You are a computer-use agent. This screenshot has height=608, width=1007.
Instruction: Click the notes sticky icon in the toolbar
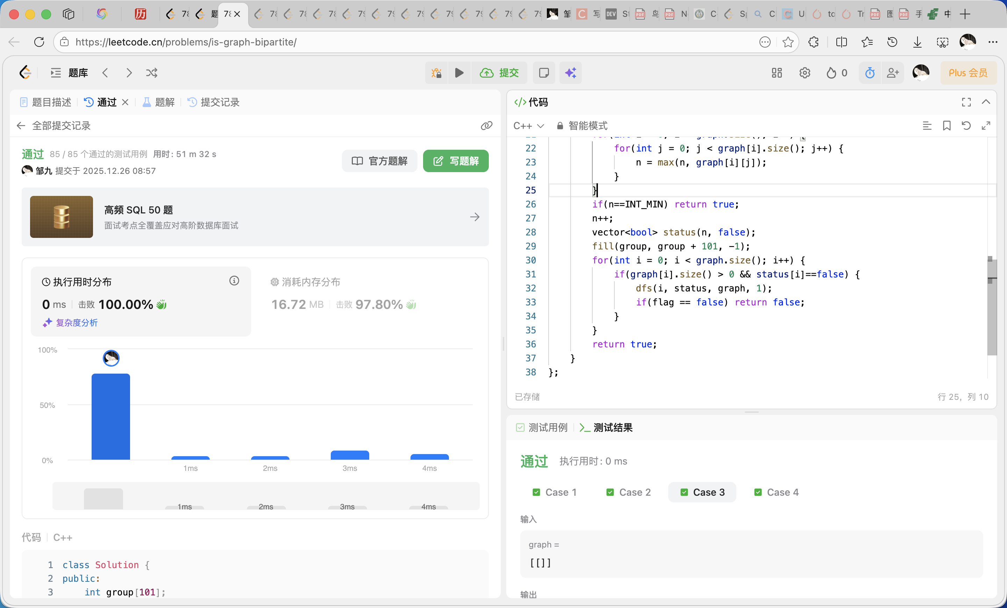[544, 73]
